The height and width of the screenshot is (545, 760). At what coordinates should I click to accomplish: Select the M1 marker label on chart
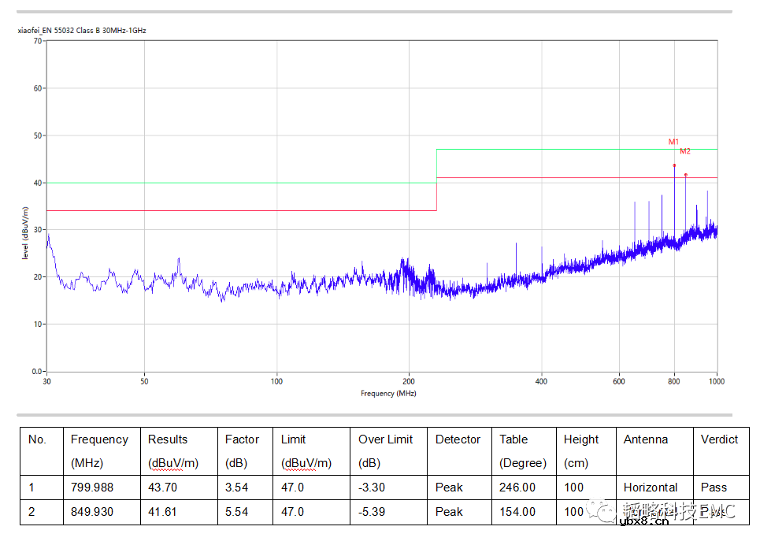pos(673,142)
